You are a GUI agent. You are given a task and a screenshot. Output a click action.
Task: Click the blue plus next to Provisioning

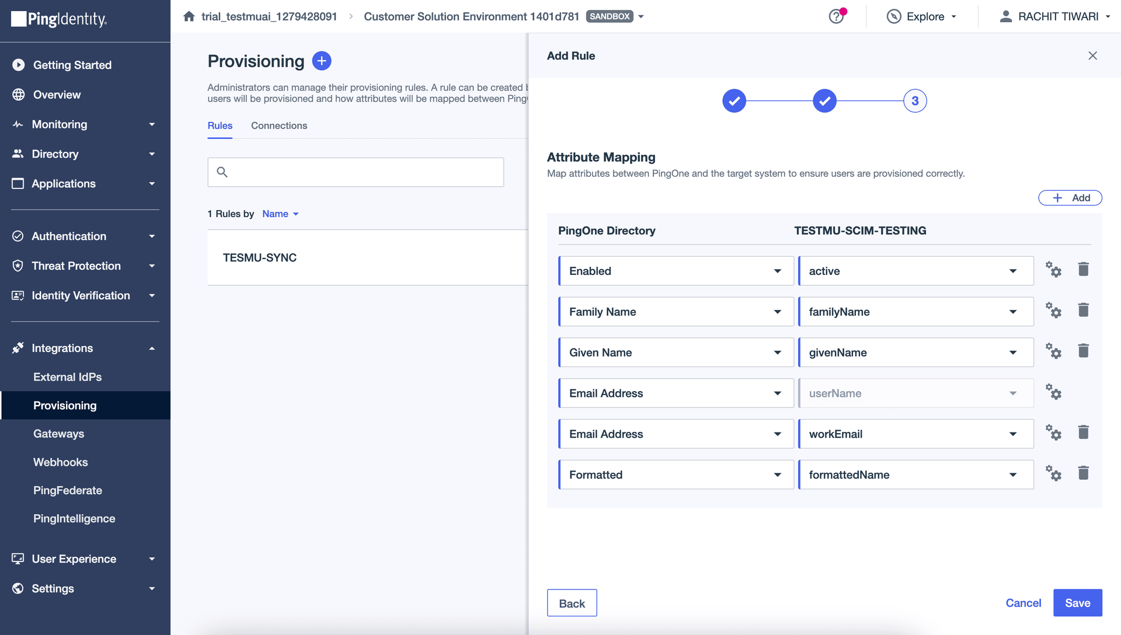point(322,61)
